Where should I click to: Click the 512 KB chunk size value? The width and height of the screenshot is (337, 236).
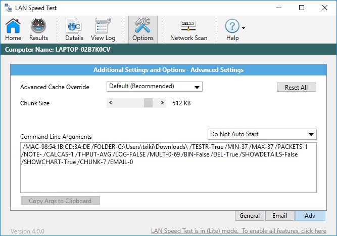[181, 103]
